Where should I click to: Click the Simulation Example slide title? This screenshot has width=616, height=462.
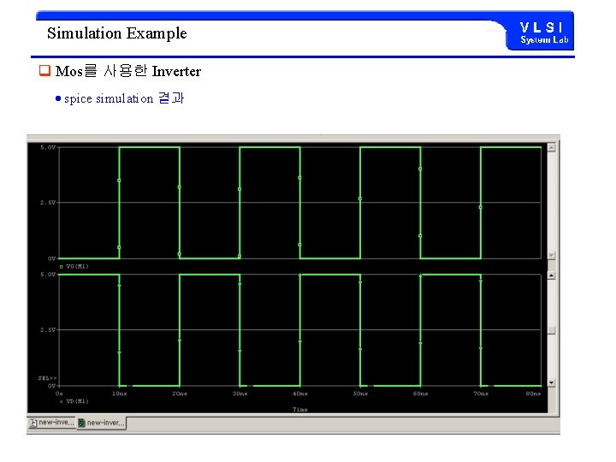117,33
